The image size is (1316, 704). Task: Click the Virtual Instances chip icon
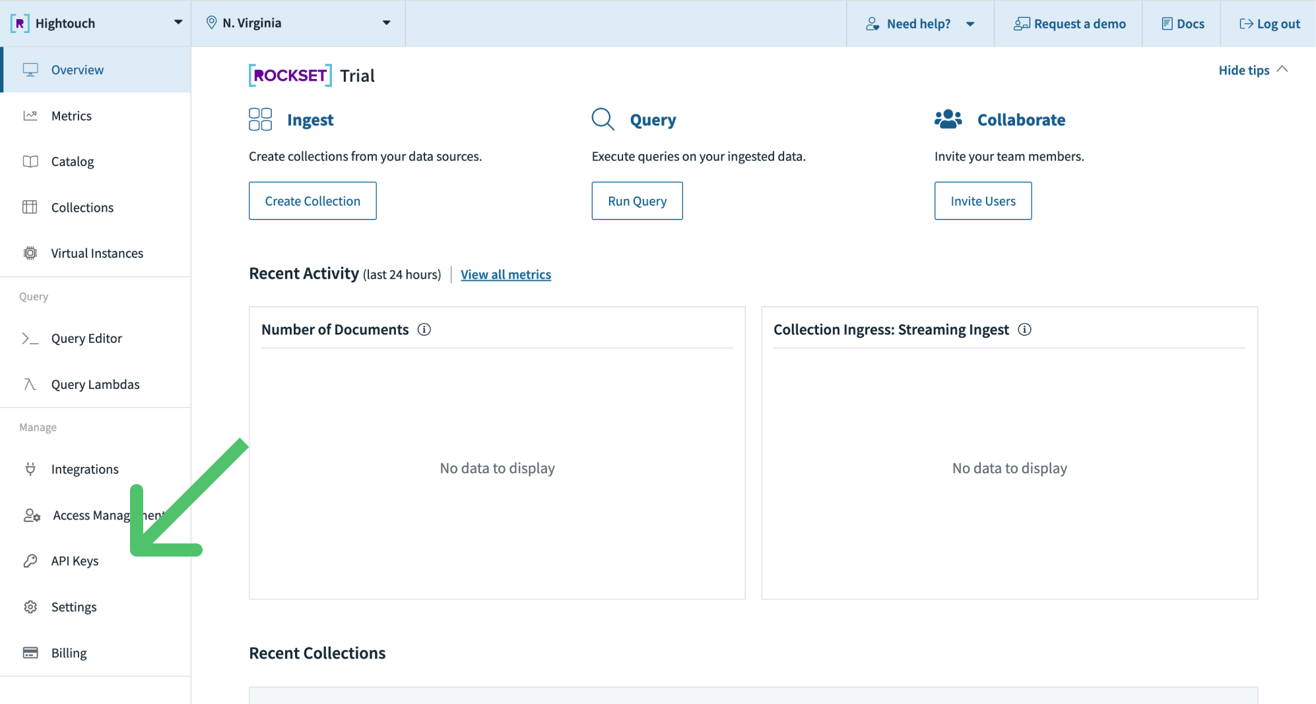click(30, 253)
